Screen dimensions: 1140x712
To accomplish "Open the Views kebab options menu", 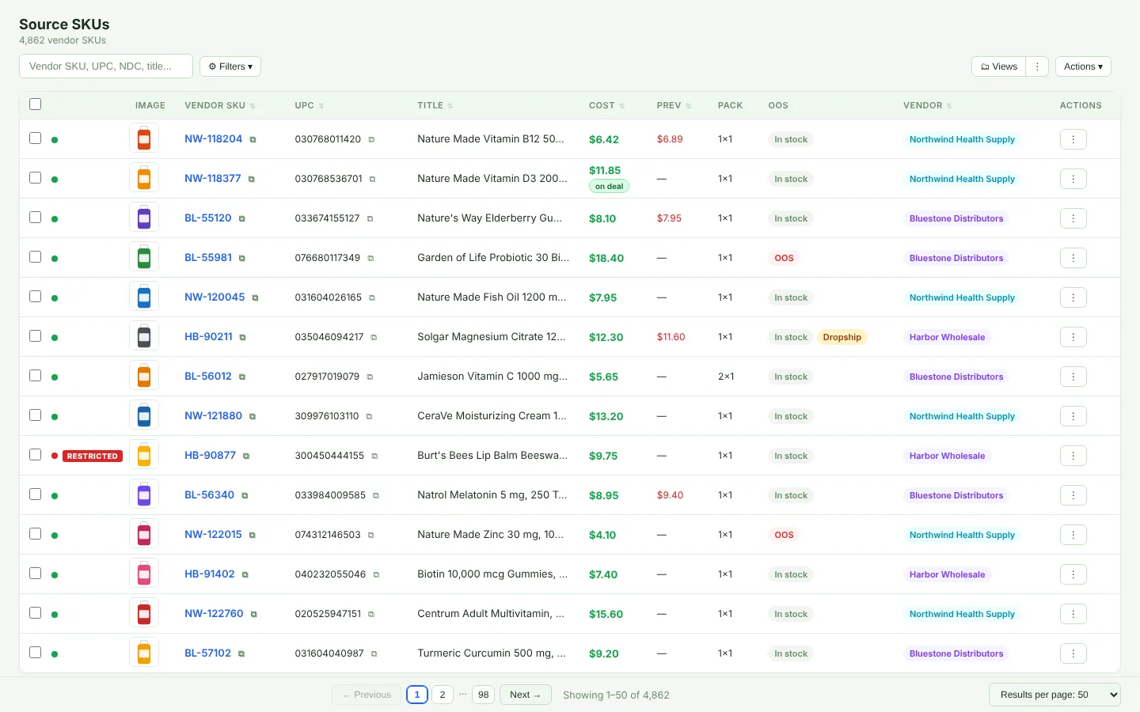I will [x=1037, y=66].
